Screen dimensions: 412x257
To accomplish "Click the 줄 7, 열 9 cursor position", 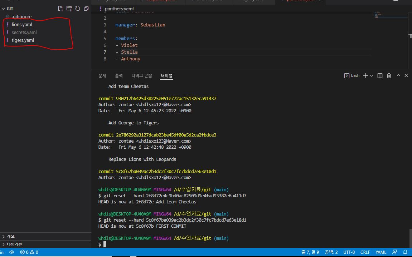I will click(310, 252).
